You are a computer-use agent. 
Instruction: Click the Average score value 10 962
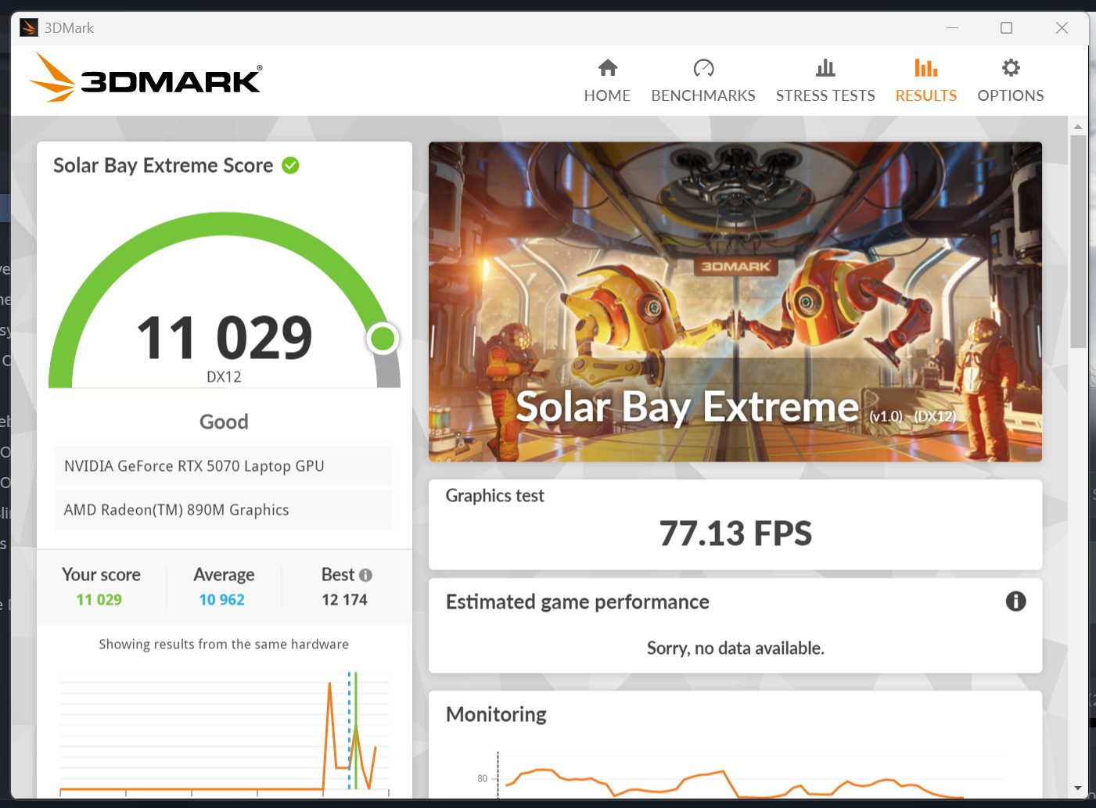coord(221,600)
